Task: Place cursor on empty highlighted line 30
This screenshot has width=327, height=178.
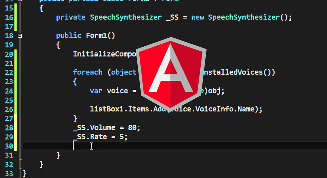Action: pos(178,146)
